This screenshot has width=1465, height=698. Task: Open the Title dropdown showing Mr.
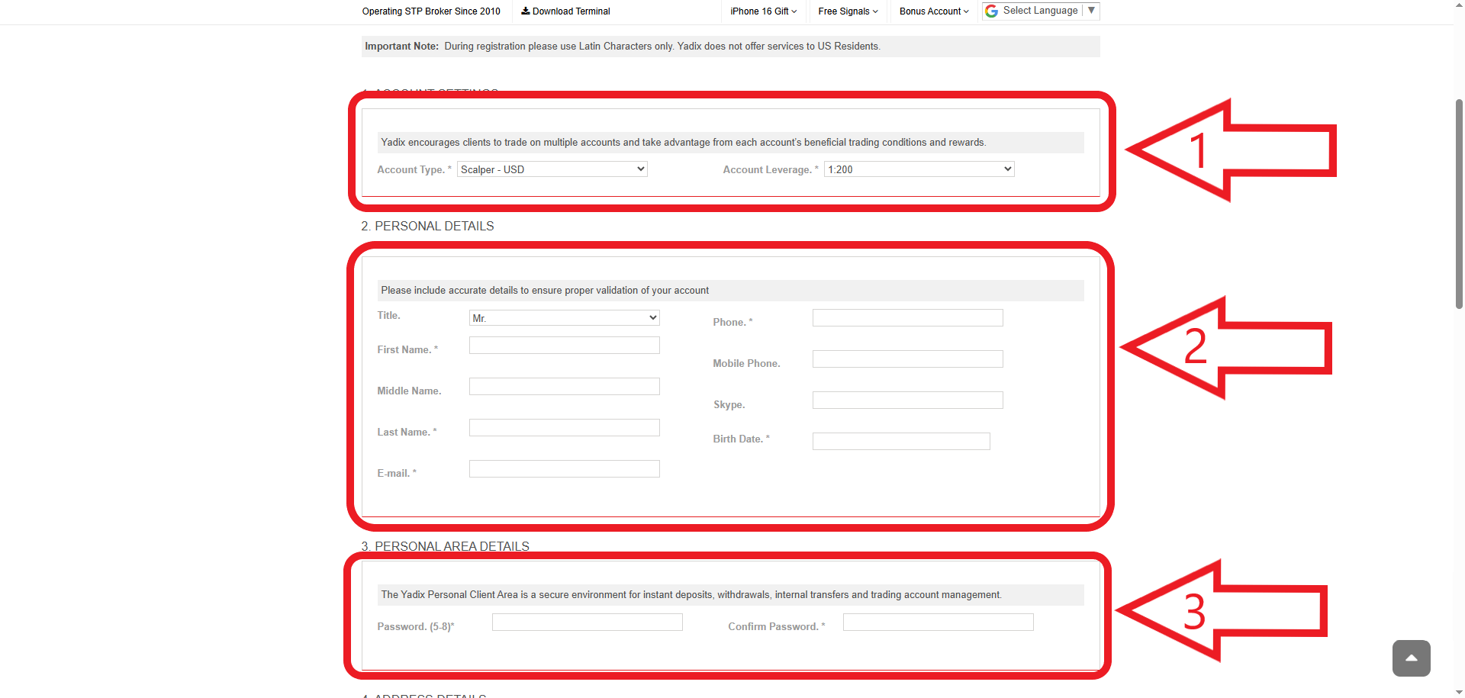click(x=564, y=318)
